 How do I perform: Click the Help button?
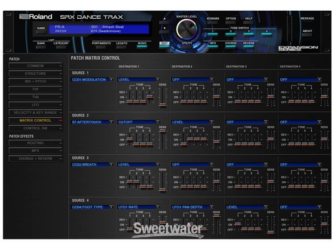point(249,22)
